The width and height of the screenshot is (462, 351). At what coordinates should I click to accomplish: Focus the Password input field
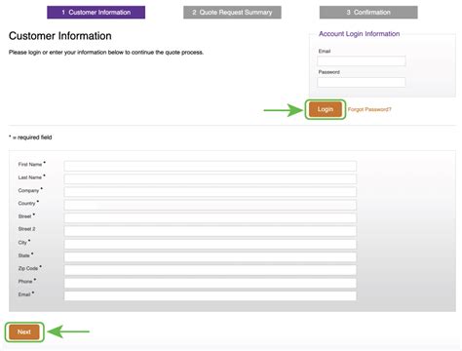click(362, 82)
